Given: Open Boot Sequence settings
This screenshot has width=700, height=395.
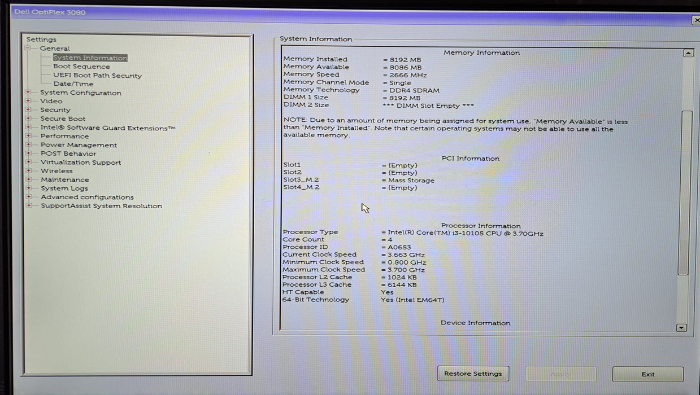Looking at the screenshot, I should coord(81,67).
